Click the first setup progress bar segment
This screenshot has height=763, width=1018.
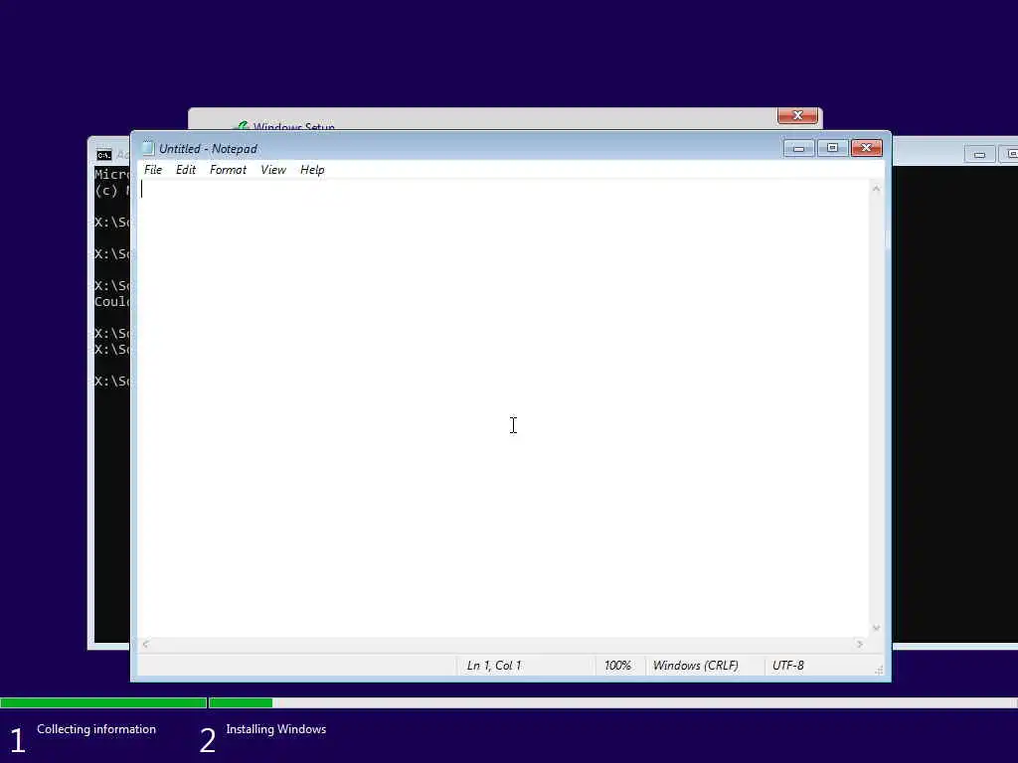tap(103, 702)
